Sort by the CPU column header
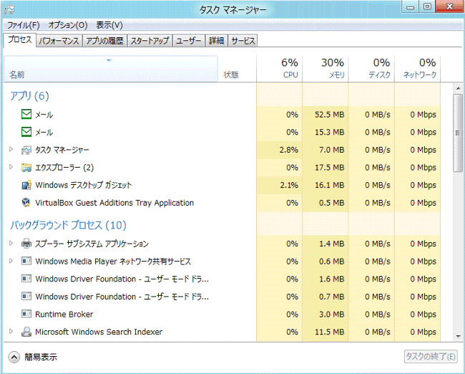465x374 pixels. tap(279, 69)
